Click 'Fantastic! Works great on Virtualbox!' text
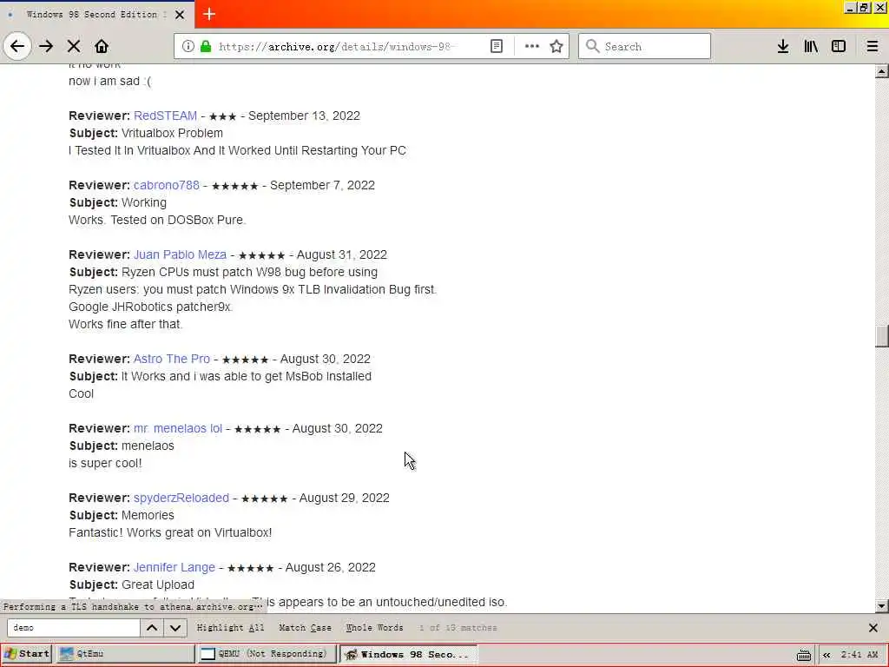Viewport: 889px width, 667px height. coord(170,532)
